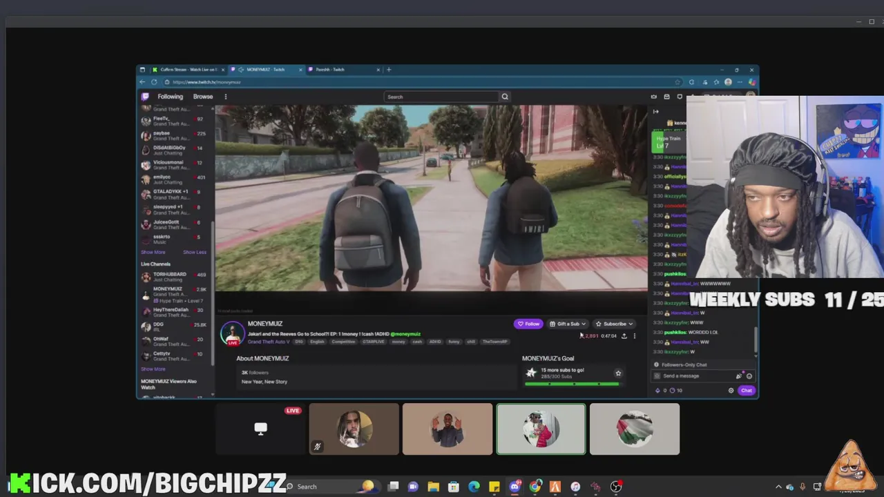Image resolution: width=884 pixels, height=497 pixels.
Task: Click the star on MONEYMUIZ's Goal
Action: coord(618,373)
